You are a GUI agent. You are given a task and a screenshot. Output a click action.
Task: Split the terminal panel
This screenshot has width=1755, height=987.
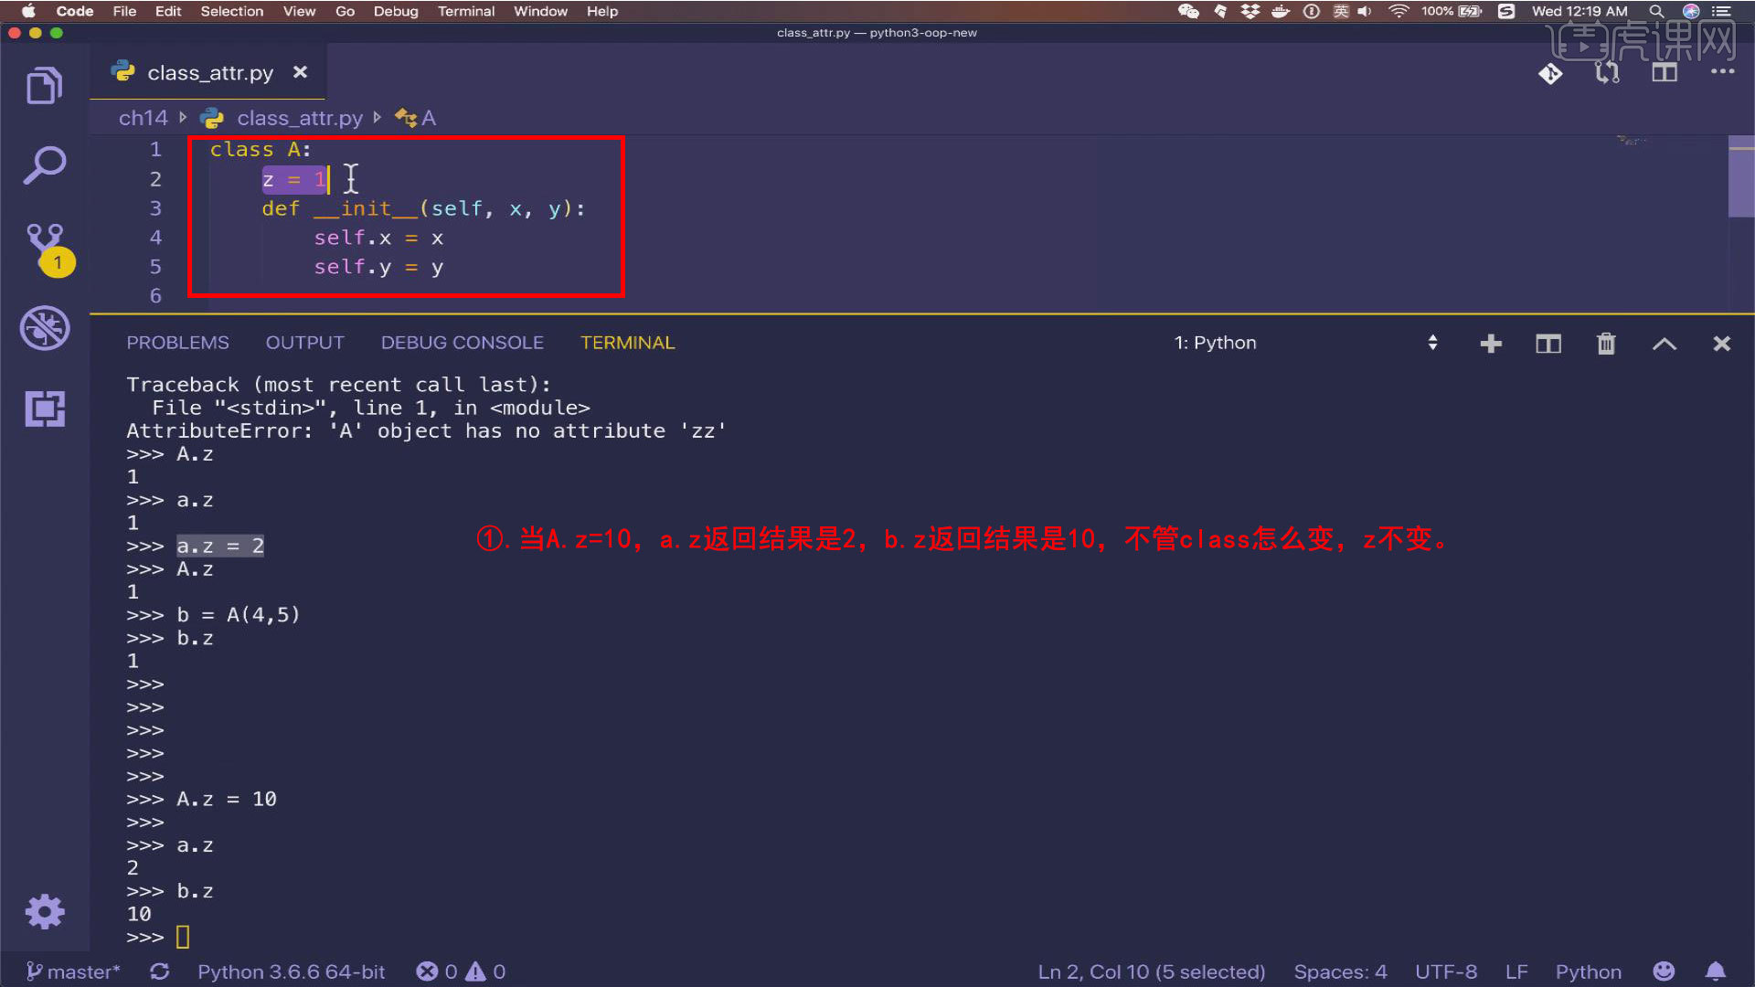pos(1548,344)
